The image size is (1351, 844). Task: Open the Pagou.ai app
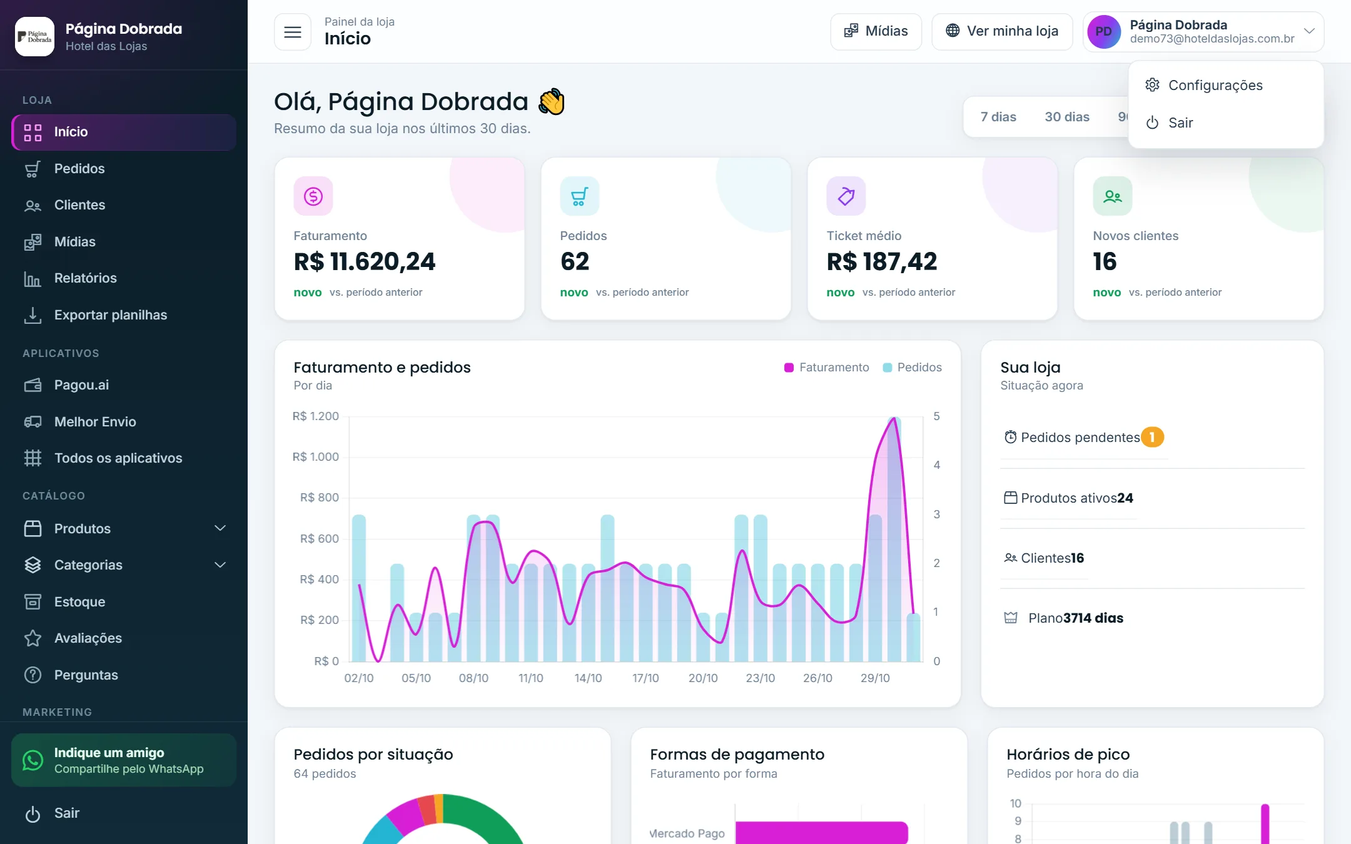[124, 384]
